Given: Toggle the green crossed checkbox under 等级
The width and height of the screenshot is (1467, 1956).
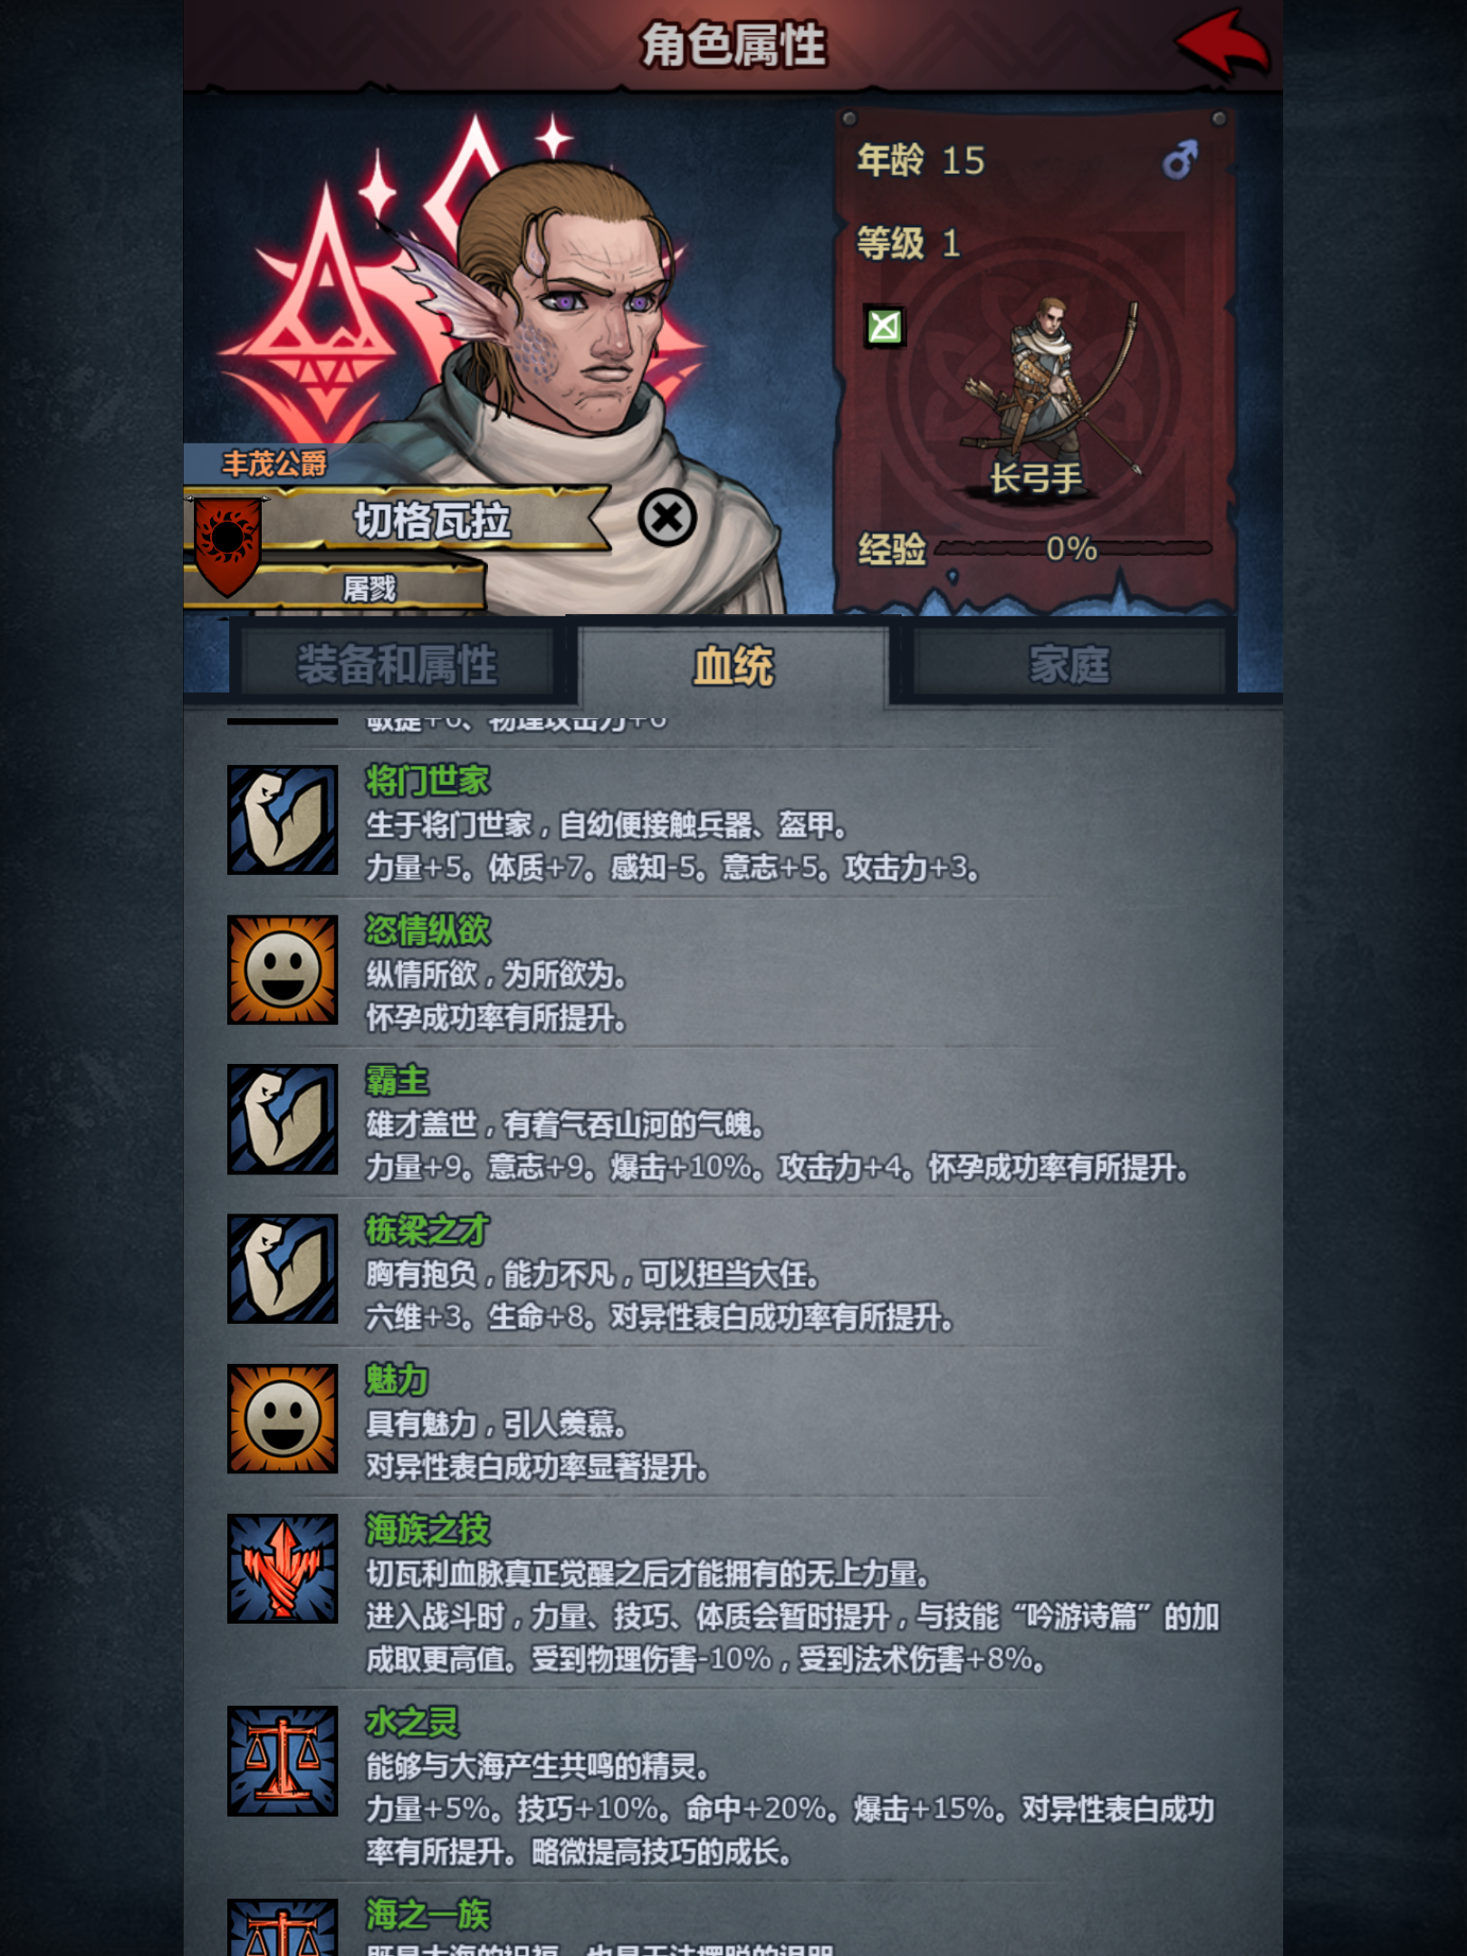Looking at the screenshot, I should (885, 326).
